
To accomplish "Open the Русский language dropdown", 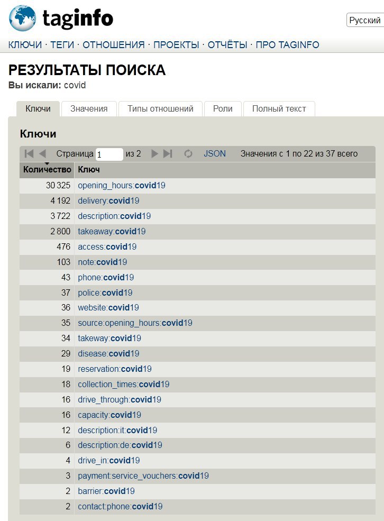I will point(365,20).
